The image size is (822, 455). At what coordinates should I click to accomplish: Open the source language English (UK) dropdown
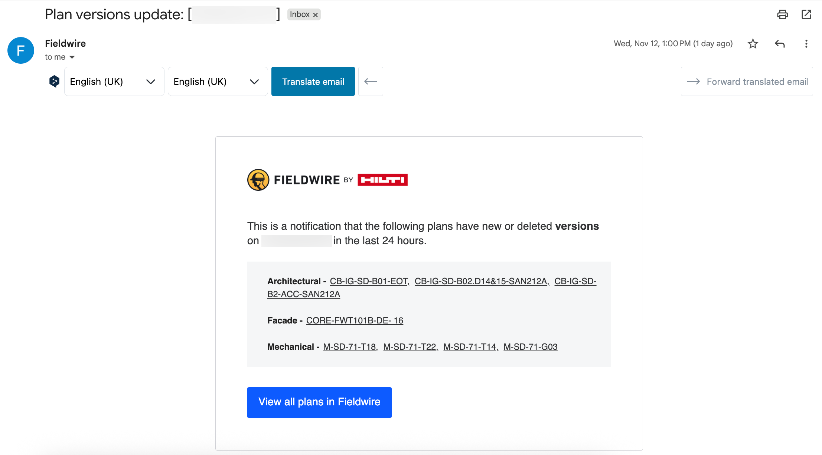coord(114,81)
